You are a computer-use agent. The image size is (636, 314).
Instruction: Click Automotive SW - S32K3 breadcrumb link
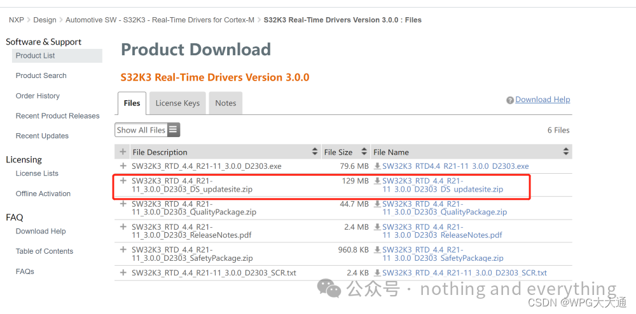[160, 20]
